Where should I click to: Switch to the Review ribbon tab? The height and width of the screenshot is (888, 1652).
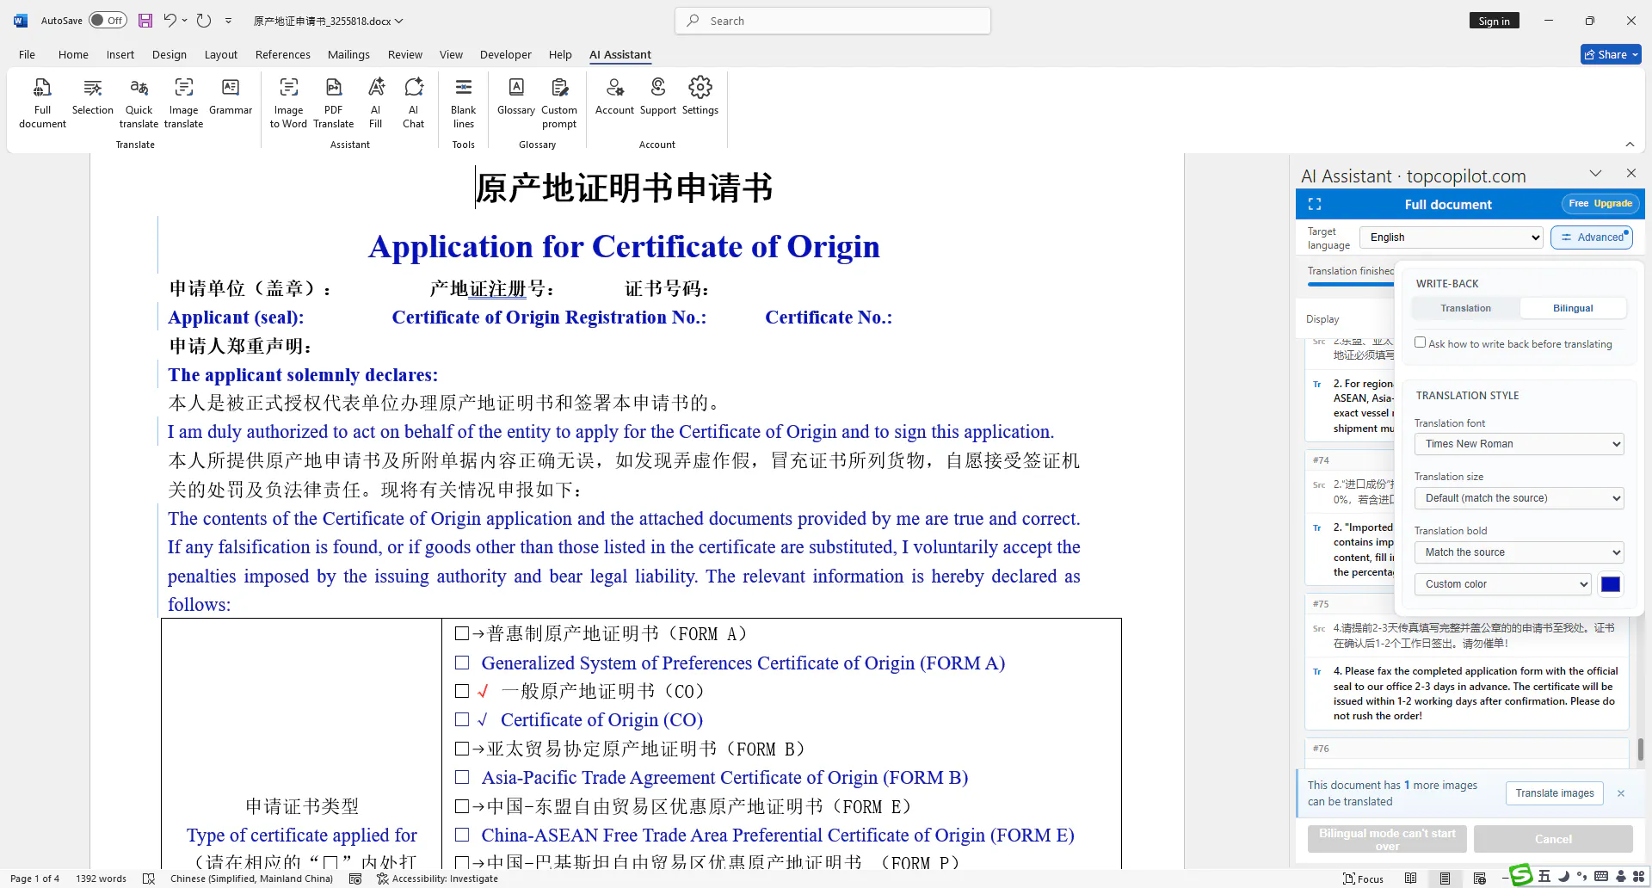pyautogui.click(x=405, y=54)
